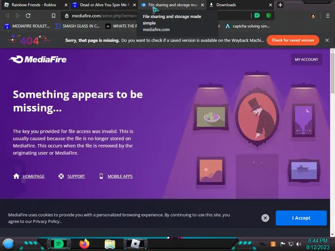
Task: Open the network tray icon
Action: [x=291, y=244]
